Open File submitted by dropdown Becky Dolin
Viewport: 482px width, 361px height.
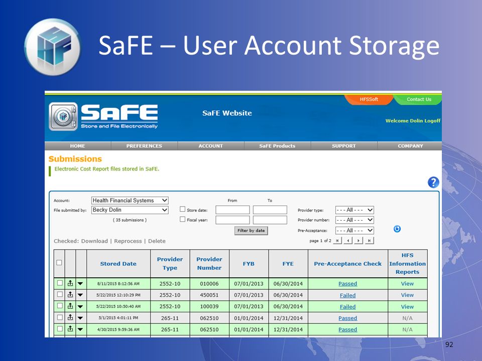click(x=130, y=210)
